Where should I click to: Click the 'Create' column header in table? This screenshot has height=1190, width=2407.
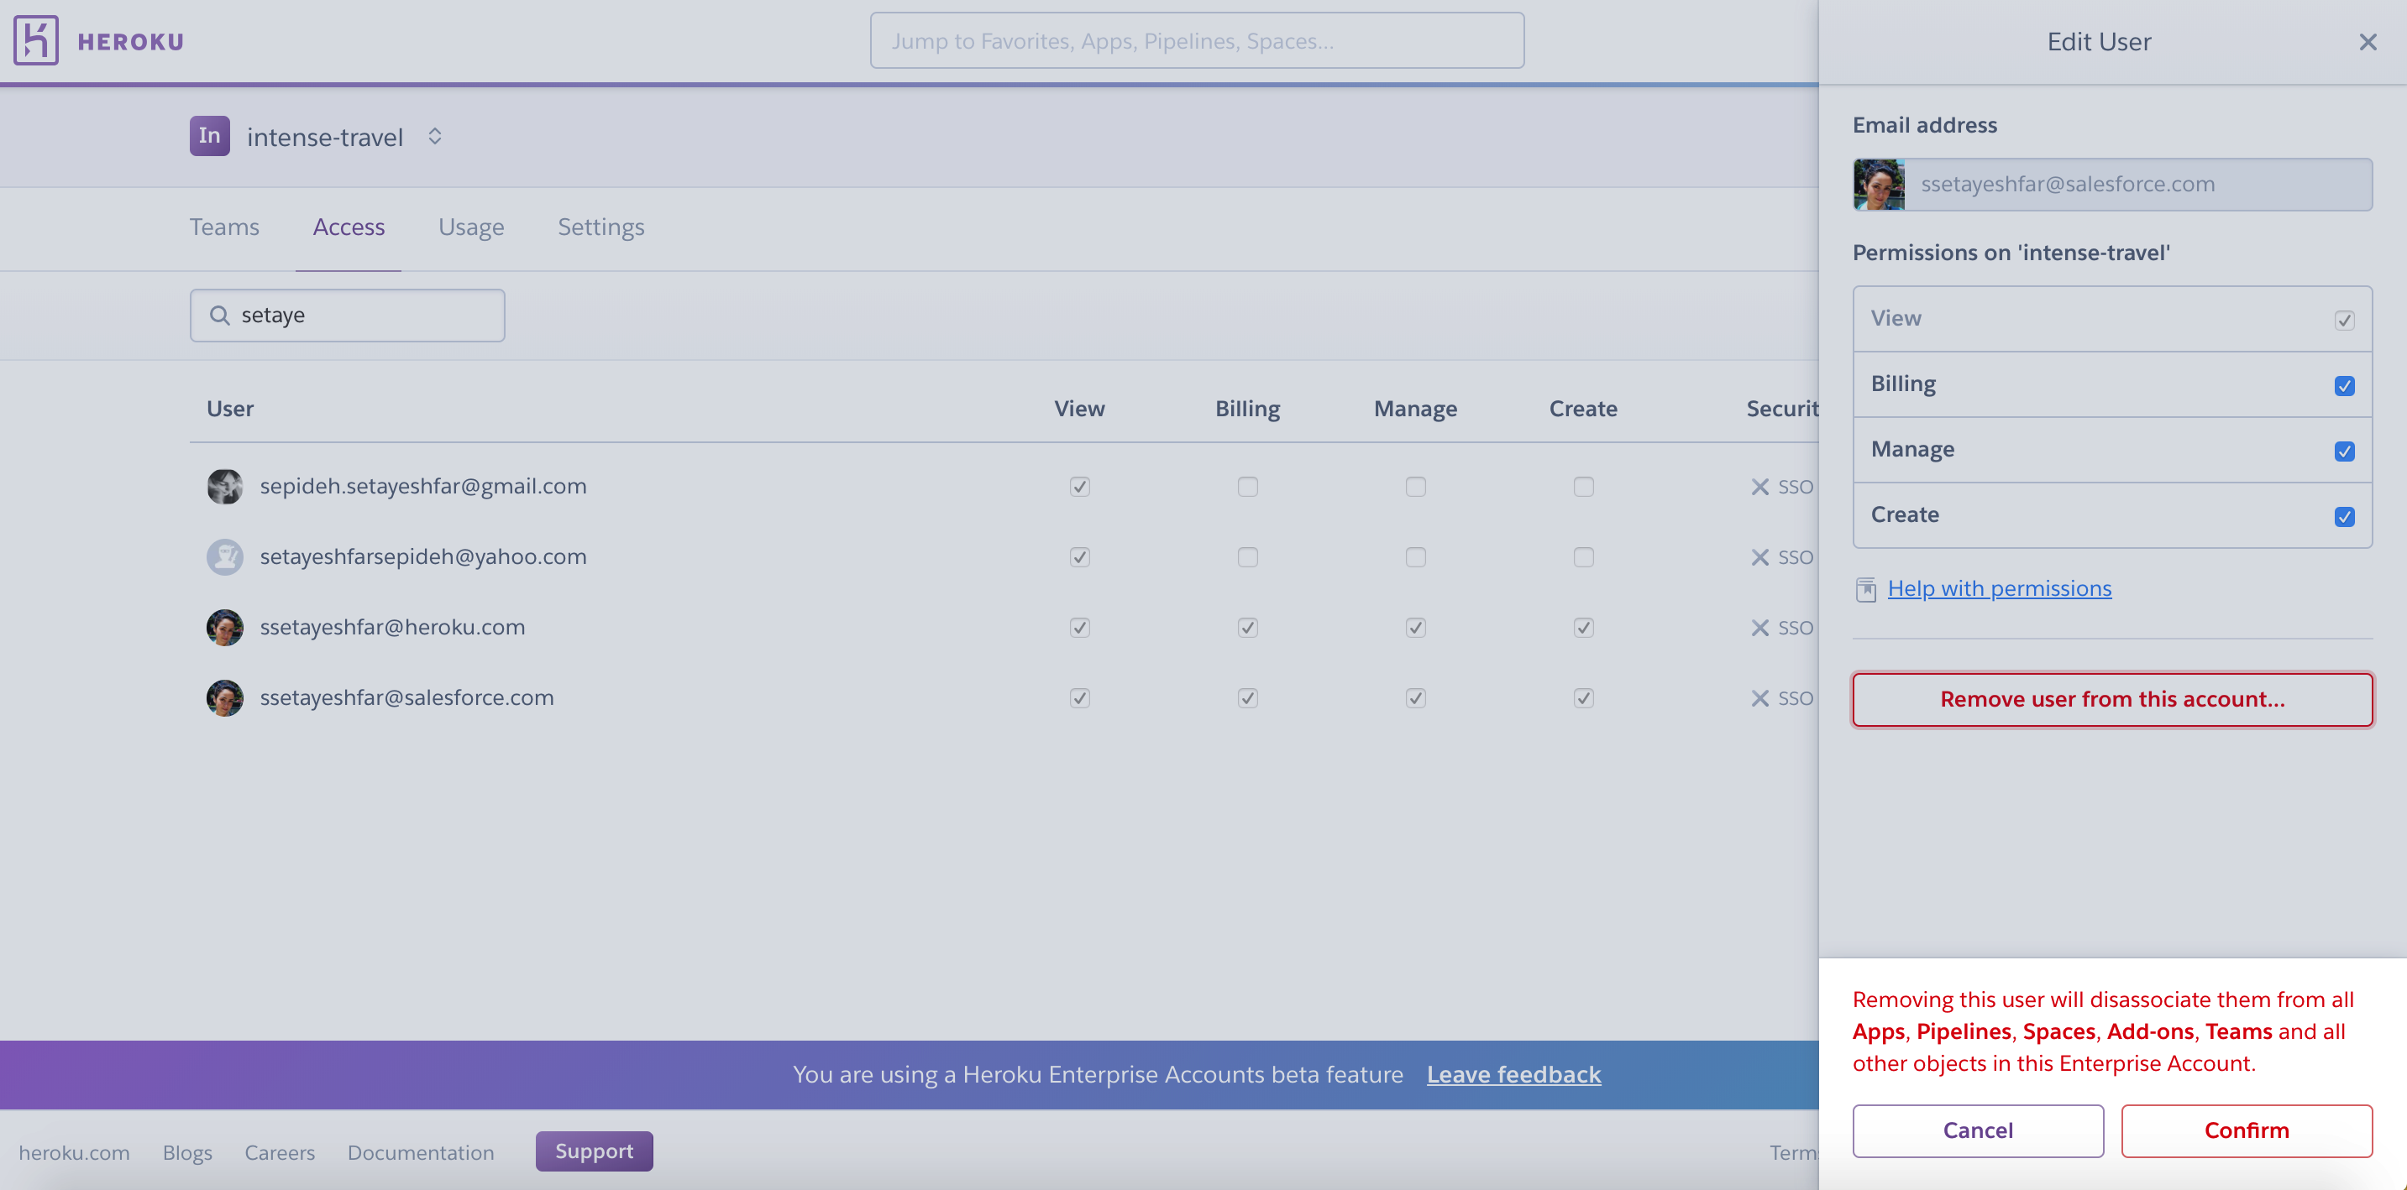(x=1583, y=409)
